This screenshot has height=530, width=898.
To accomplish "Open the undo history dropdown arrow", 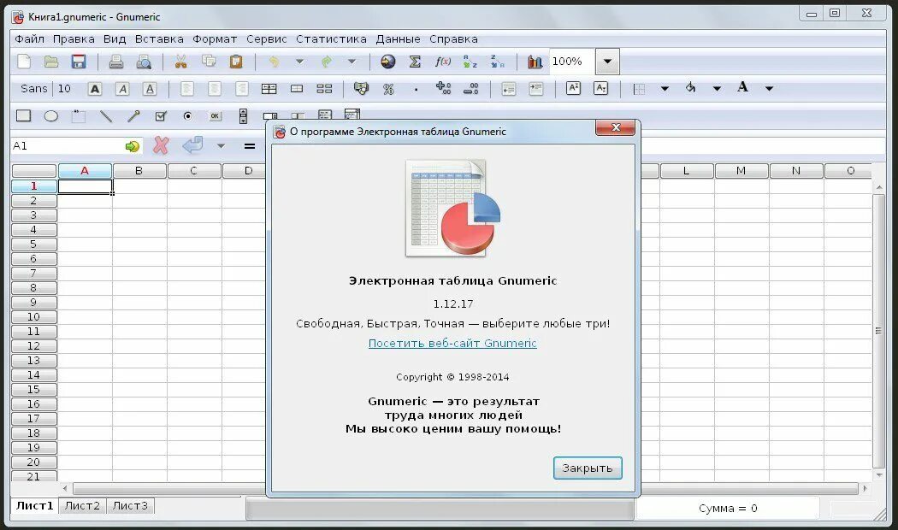I will coord(299,62).
